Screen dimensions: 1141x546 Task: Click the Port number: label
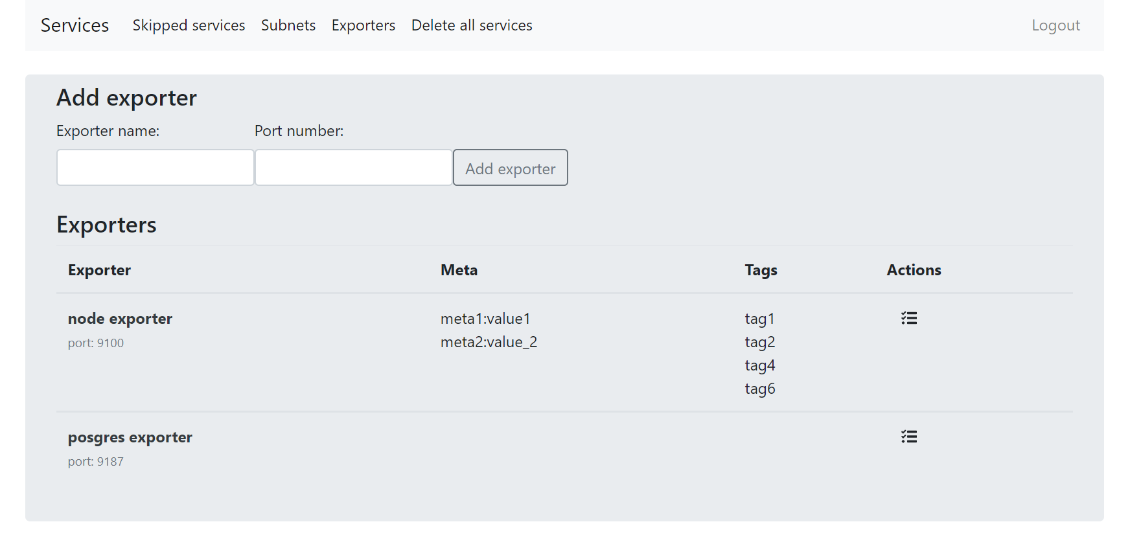point(299,131)
